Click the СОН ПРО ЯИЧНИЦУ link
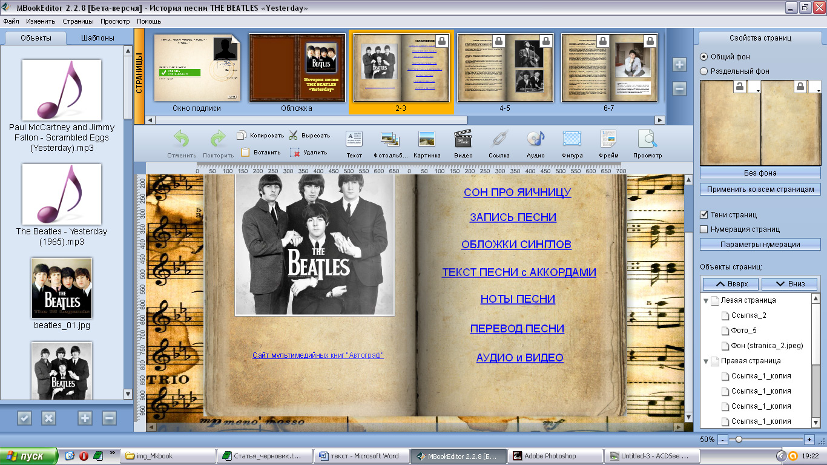 click(x=517, y=193)
